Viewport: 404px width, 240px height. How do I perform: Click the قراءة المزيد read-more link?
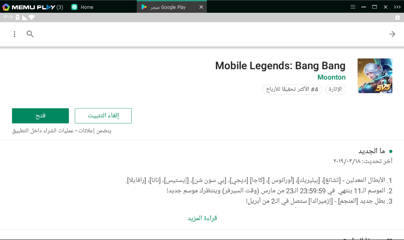click(201, 218)
